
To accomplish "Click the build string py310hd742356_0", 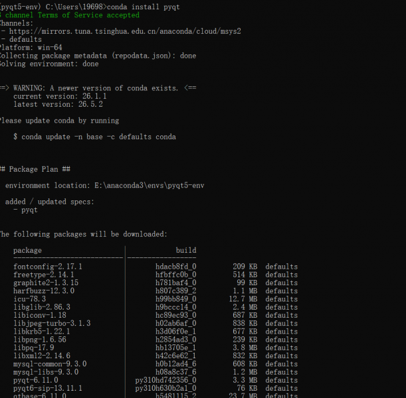I will coord(165,380).
